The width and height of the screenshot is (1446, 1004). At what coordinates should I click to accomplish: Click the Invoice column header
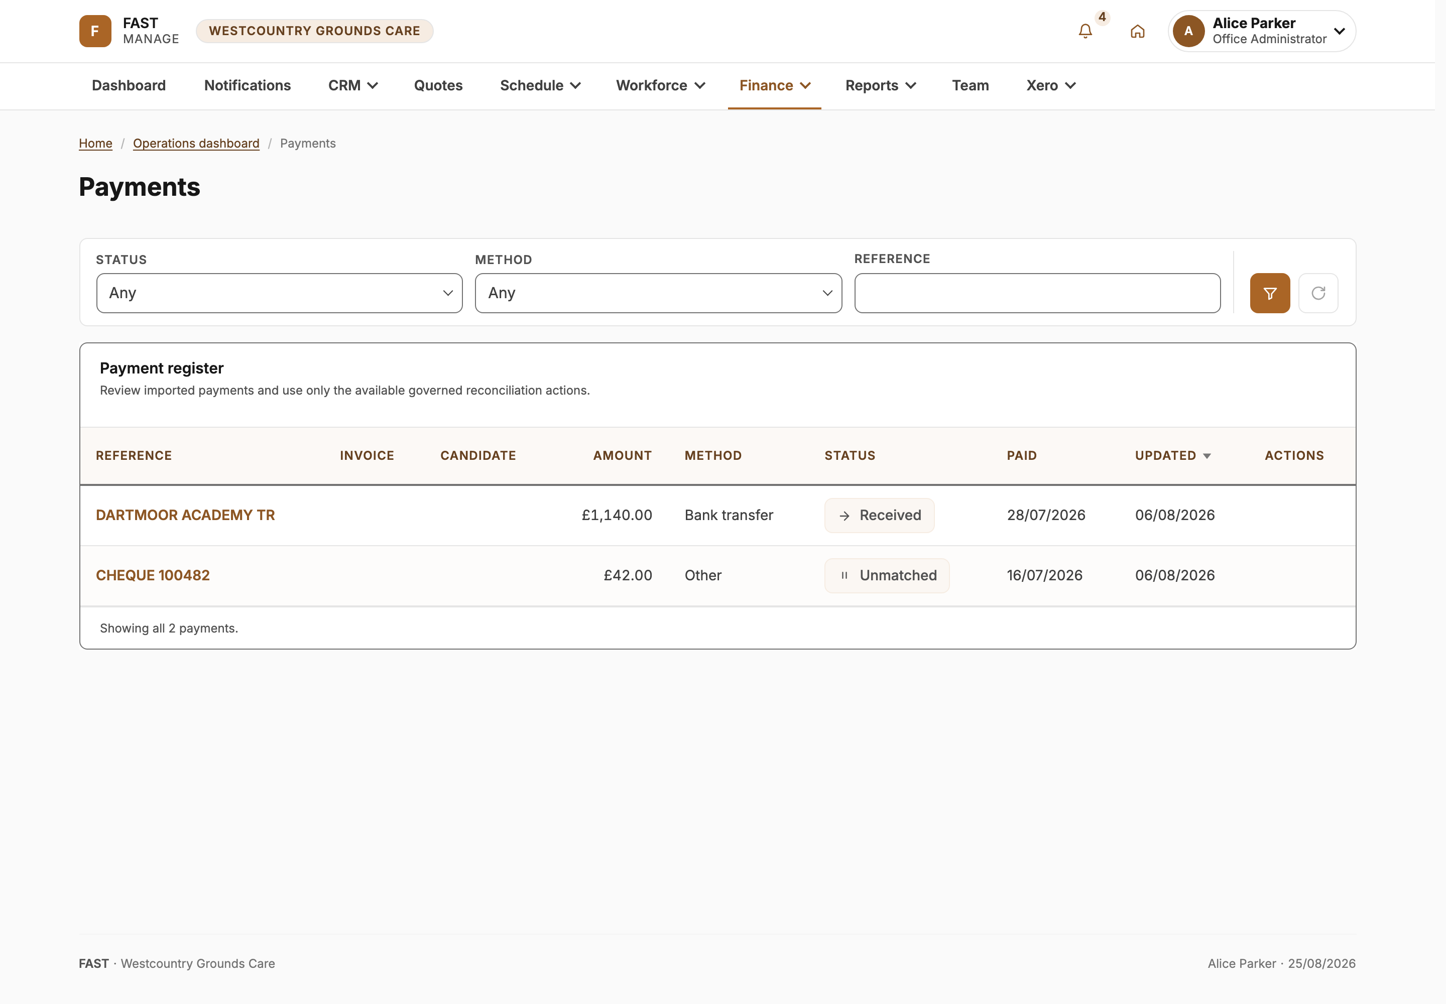367,456
